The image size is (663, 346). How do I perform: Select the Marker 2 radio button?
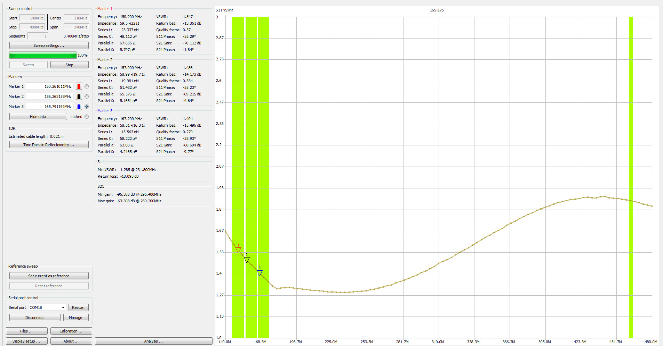pos(87,96)
